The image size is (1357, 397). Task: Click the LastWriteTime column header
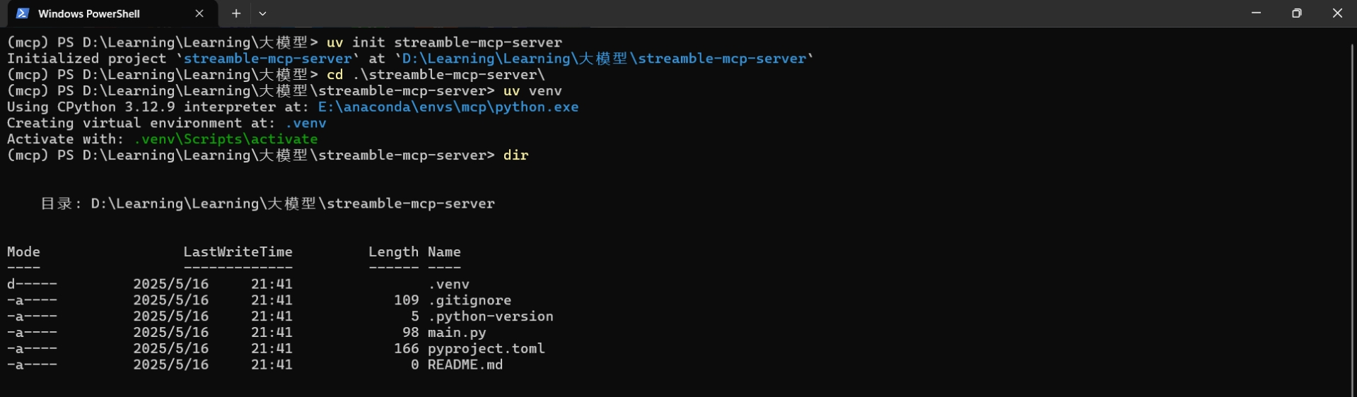238,252
